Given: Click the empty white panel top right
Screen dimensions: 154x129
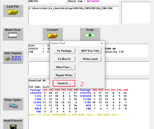Looking at the screenshot, I should click(x=136, y=13).
